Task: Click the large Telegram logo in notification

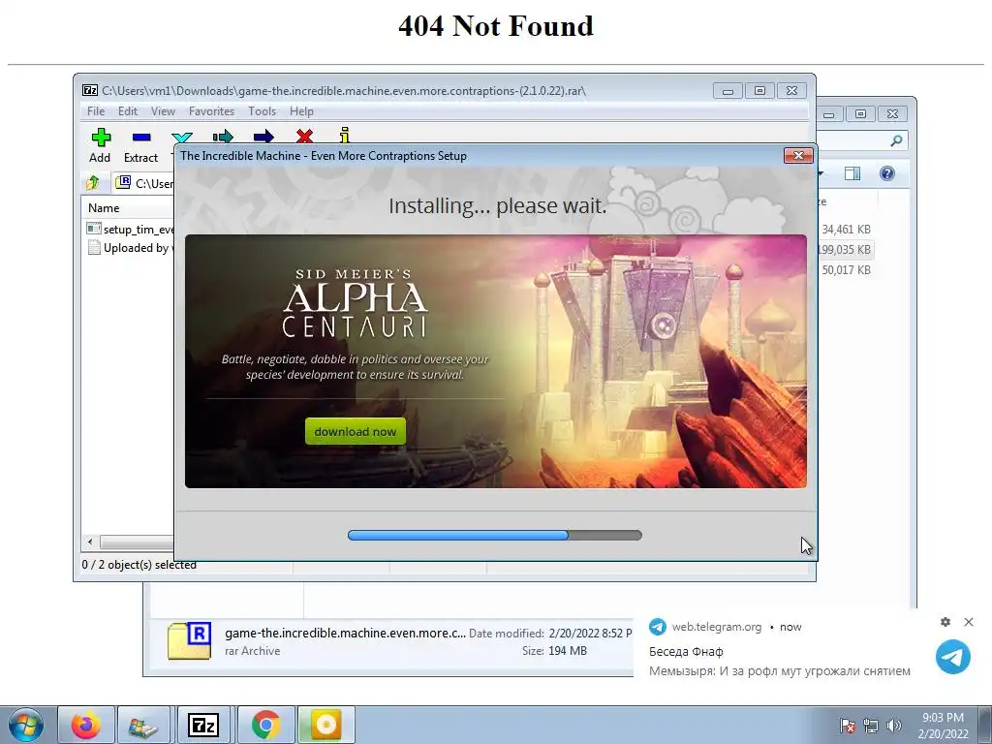Action: tap(953, 657)
